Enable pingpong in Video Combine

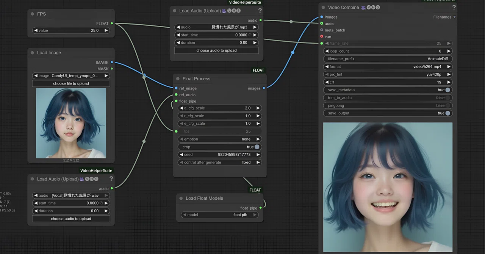[448, 105]
